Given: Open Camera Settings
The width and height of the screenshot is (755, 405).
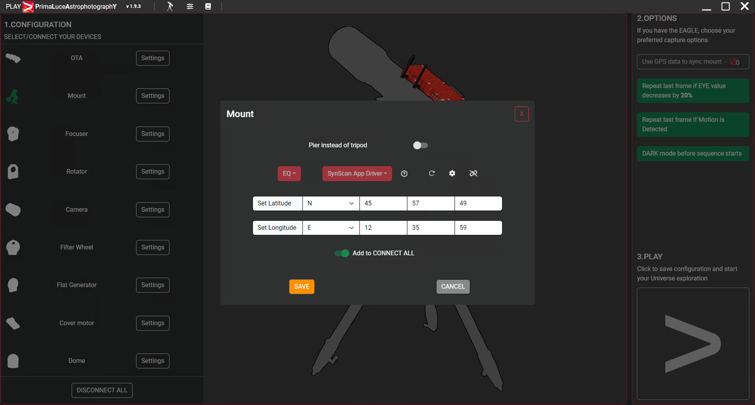Looking at the screenshot, I should [153, 210].
